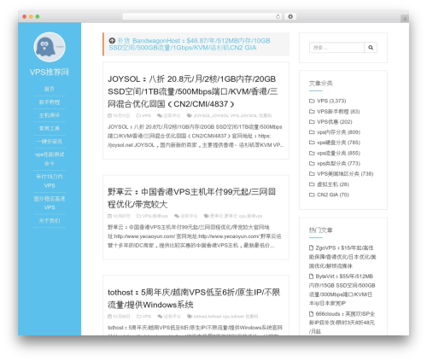Open the vps流量分类 (855) category
Viewport: 427px width, 361px height.
(338, 153)
